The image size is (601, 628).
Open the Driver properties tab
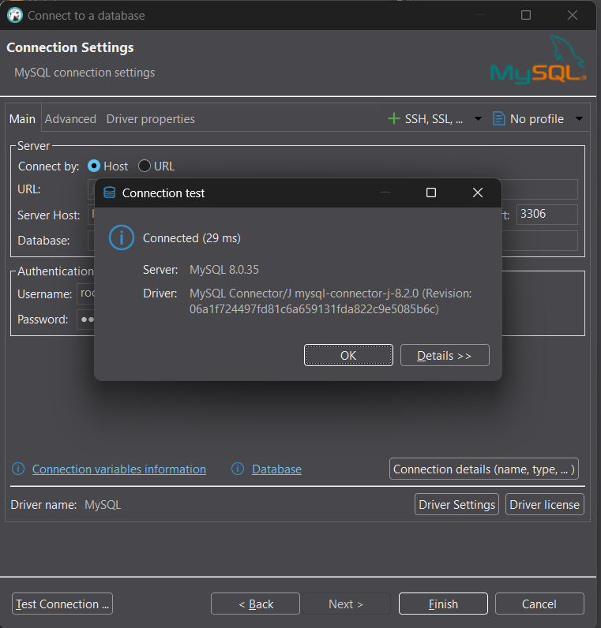click(x=150, y=118)
